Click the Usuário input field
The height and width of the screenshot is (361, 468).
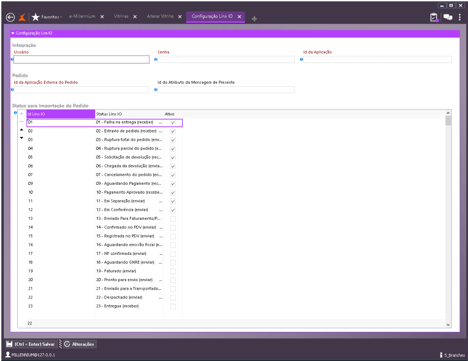tap(82, 59)
